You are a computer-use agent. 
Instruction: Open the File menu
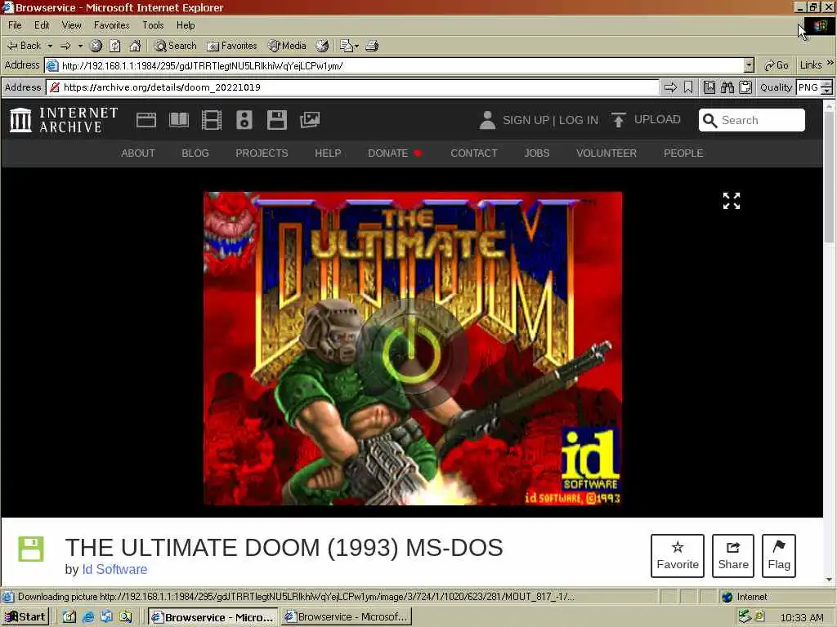[15, 25]
